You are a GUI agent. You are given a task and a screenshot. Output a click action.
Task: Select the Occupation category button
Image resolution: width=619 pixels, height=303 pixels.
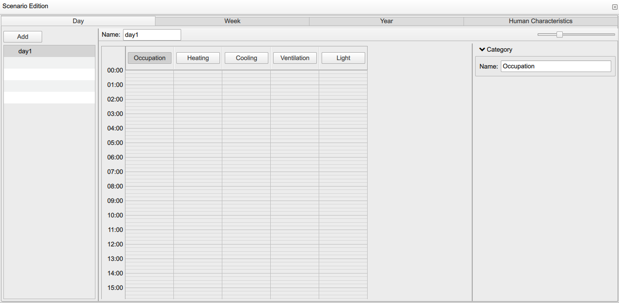point(149,58)
